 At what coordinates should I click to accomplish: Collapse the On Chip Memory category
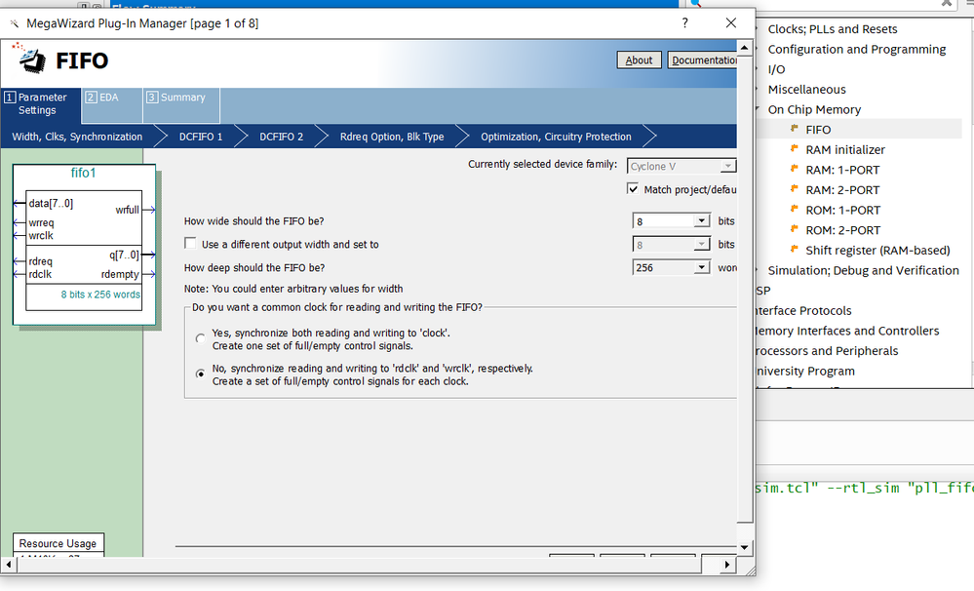click(758, 109)
